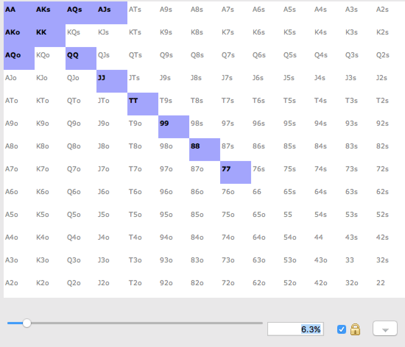This screenshot has height=347, width=405.
Task: Click the gold padlock lock icon
Action: tap(355, 329)
